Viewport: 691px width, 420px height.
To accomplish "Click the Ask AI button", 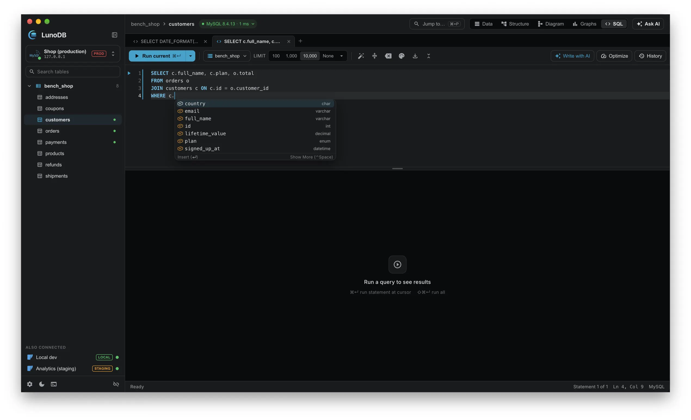I will click(648, 24).
